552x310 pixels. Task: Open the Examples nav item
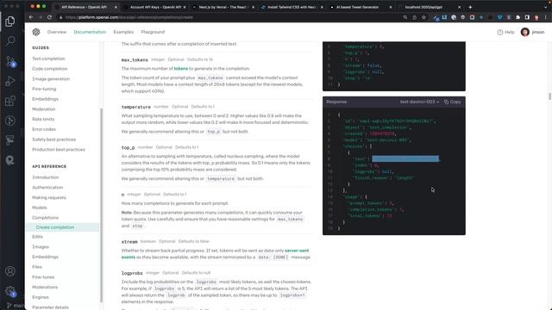pyautogui.click(x=123, y=32)
